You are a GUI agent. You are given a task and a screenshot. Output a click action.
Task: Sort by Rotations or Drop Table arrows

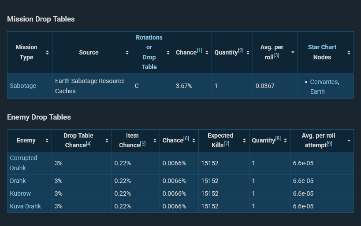(x=168, y=53)
